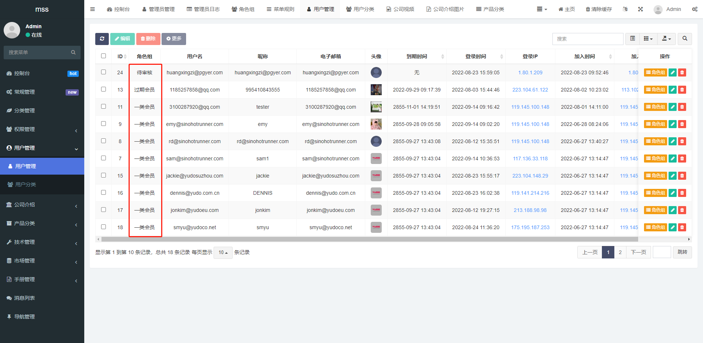
Task: Open the rows-per-page dropdown showing 10
Action: 223,253
